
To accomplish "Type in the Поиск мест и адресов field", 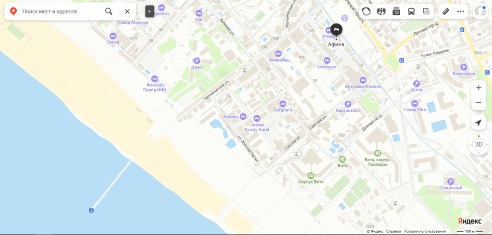I will [60, 11].
